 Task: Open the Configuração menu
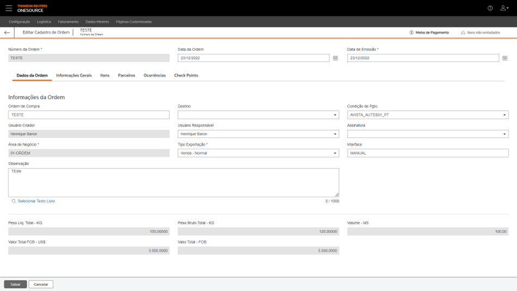pos(19,22)
